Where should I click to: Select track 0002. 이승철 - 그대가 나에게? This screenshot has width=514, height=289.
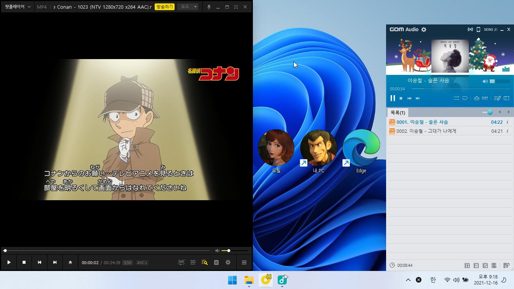(x=450, y=131)
